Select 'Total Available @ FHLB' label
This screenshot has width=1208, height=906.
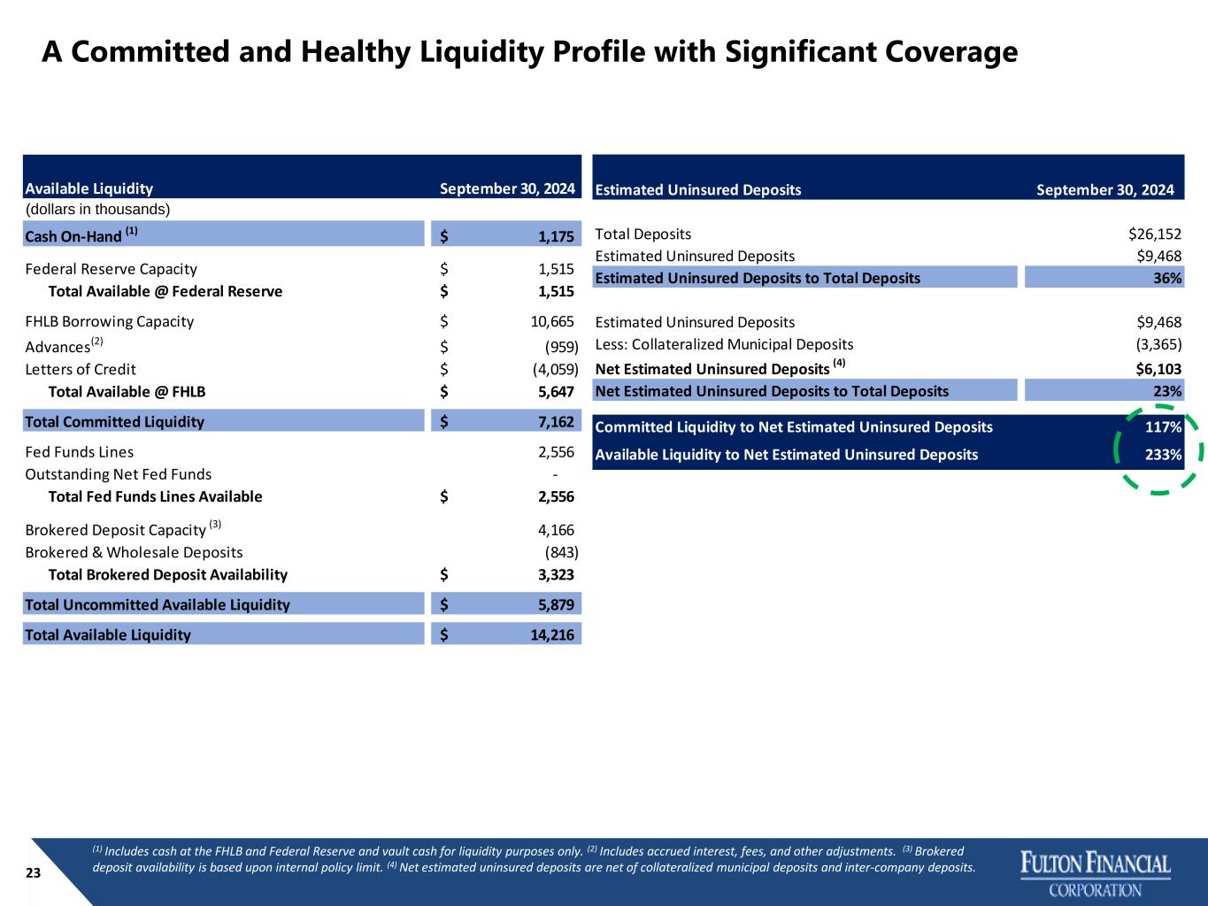(127, 391)
